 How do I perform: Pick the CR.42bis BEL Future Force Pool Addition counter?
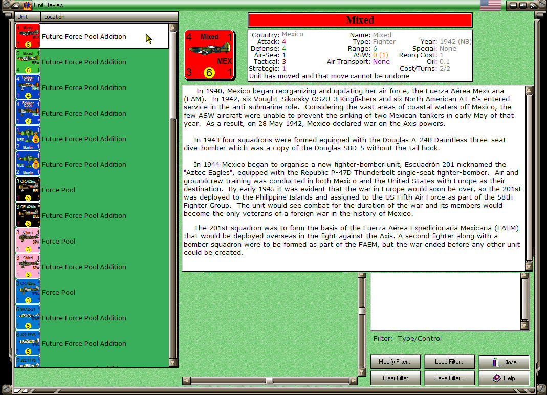point(28,215)
